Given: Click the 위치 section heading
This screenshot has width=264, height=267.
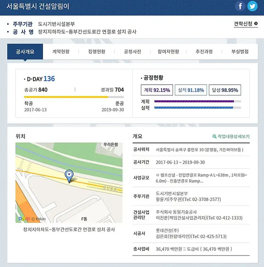Looking at the screenshot, I should pyautogui.click(x=20, y=136).
